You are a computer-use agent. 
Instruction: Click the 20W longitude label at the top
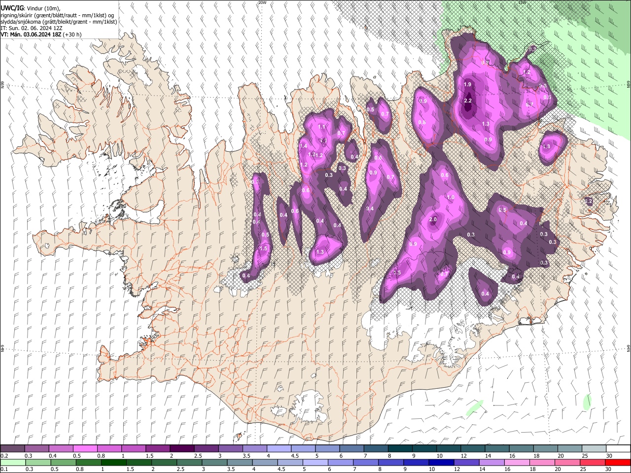click(262, 2)
